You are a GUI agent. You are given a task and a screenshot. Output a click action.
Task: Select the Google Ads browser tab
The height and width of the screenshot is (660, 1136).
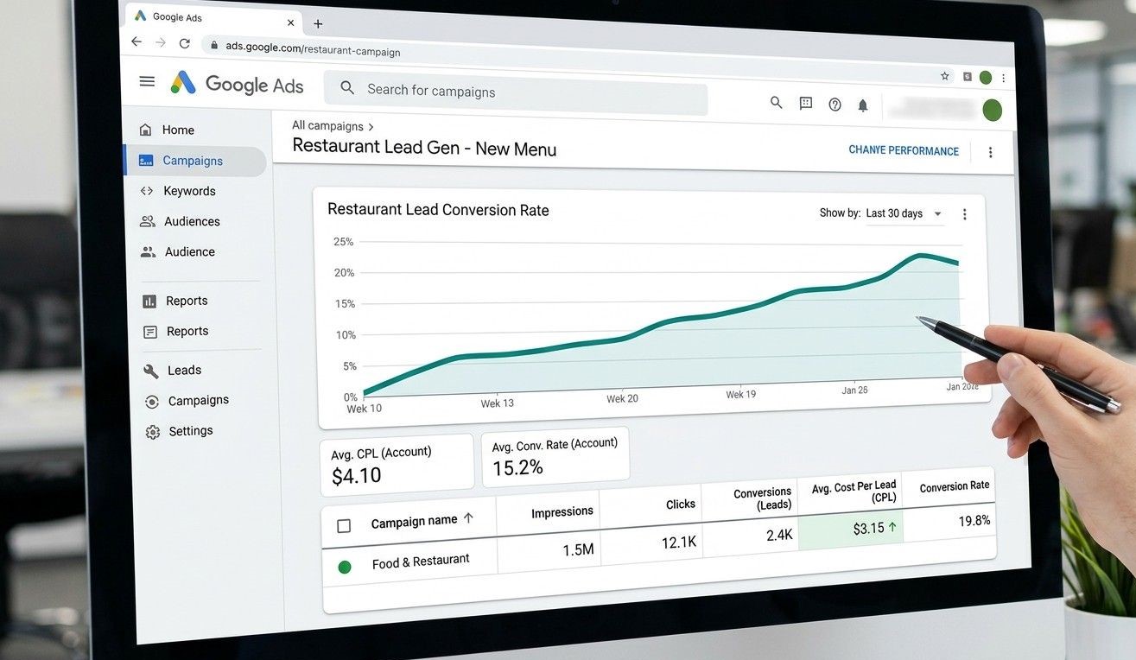(x=215, y=21)
